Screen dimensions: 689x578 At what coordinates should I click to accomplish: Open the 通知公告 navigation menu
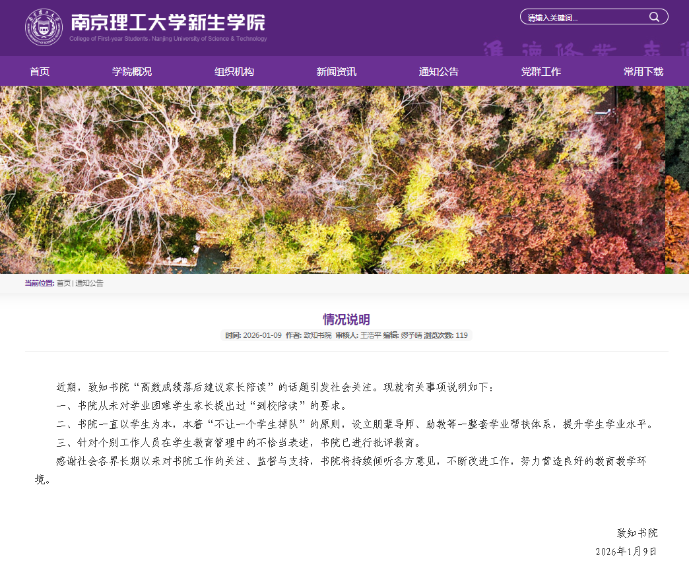pyautogui.click(x=439, y=71)
